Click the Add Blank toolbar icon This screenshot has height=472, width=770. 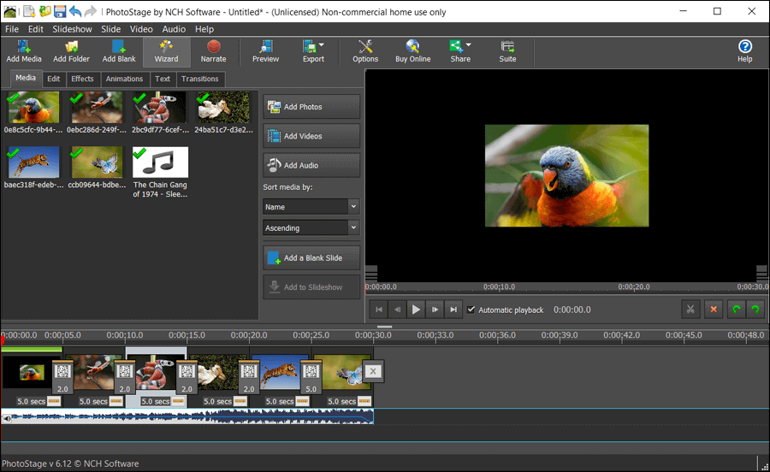[119, 51]
